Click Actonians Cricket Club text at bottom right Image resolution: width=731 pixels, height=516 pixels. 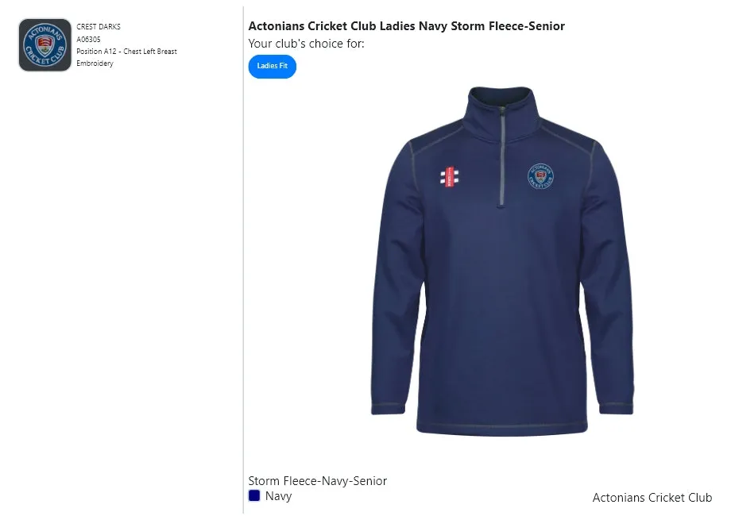(652, 498)
